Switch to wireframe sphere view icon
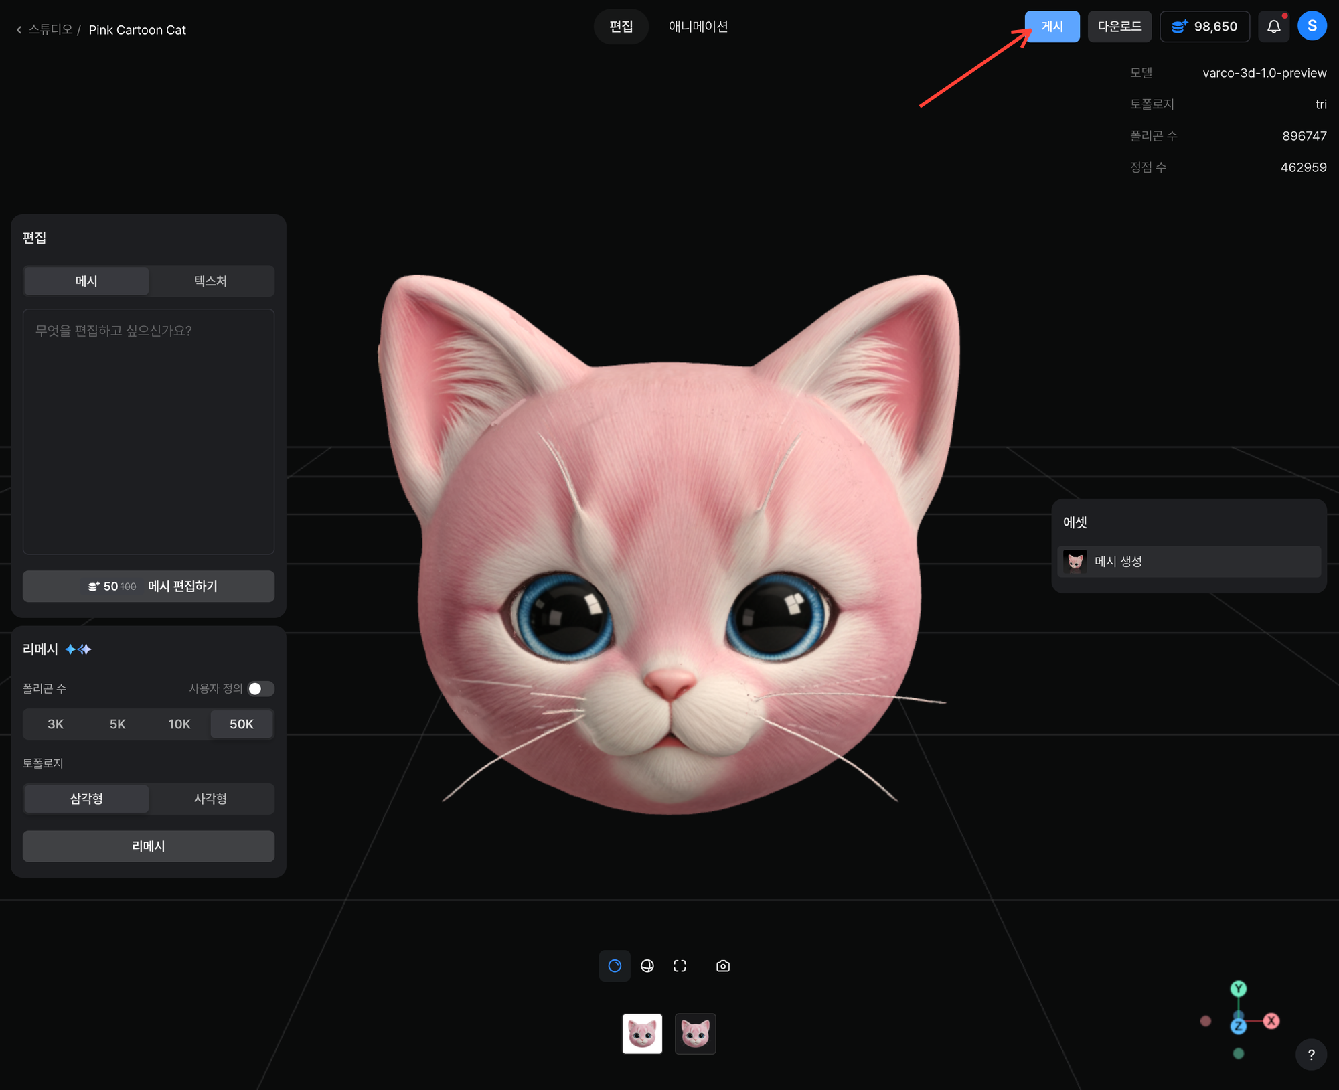This screenshot has width=1339, height=1090. coord(647,966)
